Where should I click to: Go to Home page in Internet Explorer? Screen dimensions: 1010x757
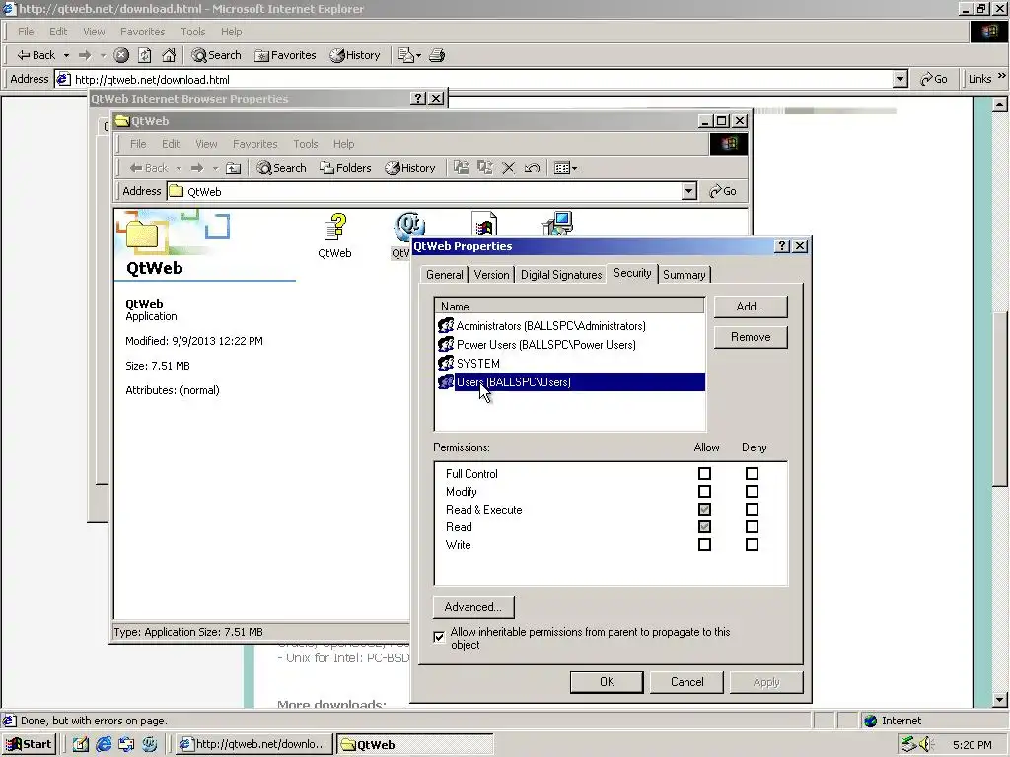pos(169,55)
